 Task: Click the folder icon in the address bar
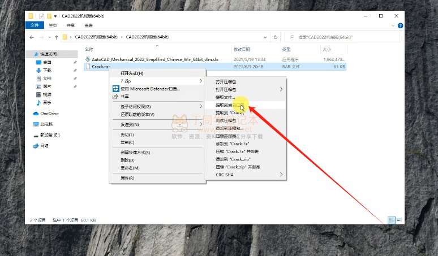[65, 37]
